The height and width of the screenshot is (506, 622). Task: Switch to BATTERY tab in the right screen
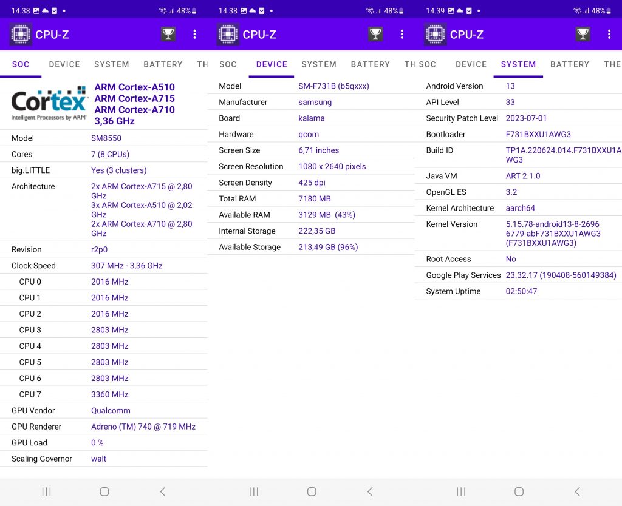coord(570,64)
